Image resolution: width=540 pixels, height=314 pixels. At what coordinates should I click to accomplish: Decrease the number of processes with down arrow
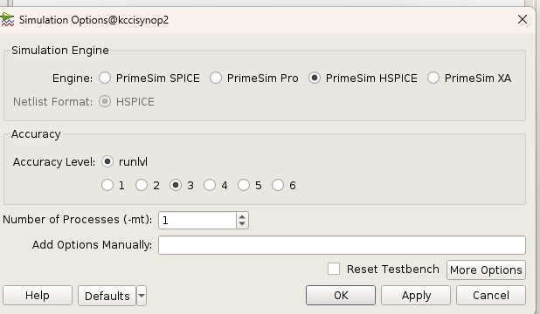pos(242,224)
